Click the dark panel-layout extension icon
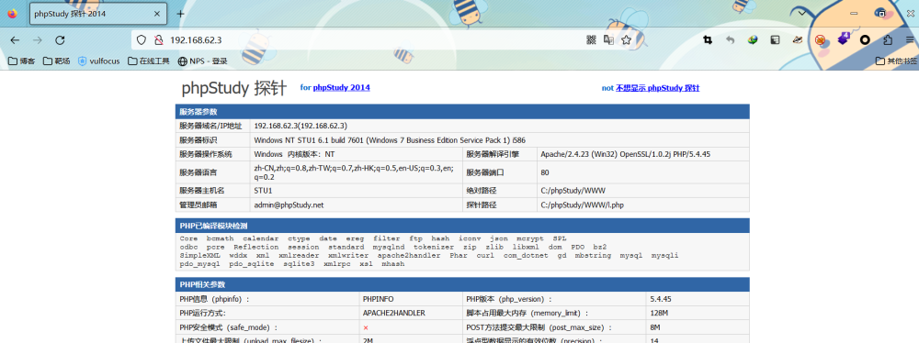Viewport: 919px width, 343px height. [775, 39]
